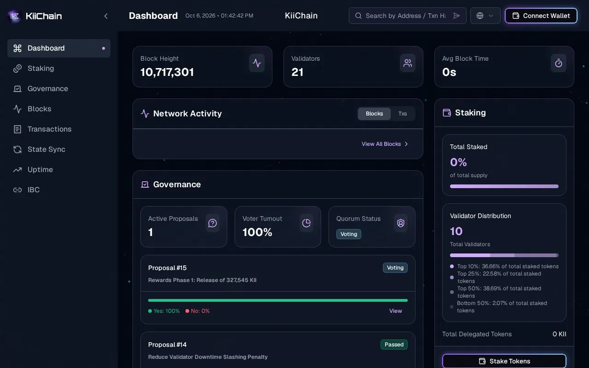
Task: Switch Network Activity to Txs tab
Action: (403, 114)
